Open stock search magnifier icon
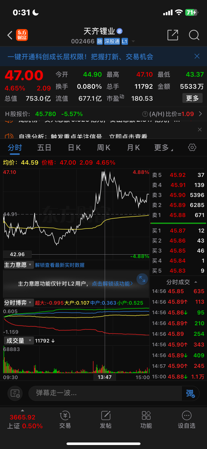The width and height of the screenshot is (207, 449). click(x=194, y=35)
